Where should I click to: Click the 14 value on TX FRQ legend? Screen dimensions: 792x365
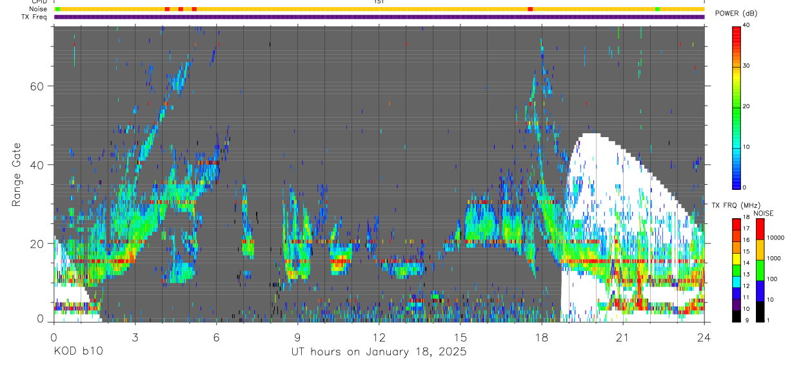(x=746, y=263)
